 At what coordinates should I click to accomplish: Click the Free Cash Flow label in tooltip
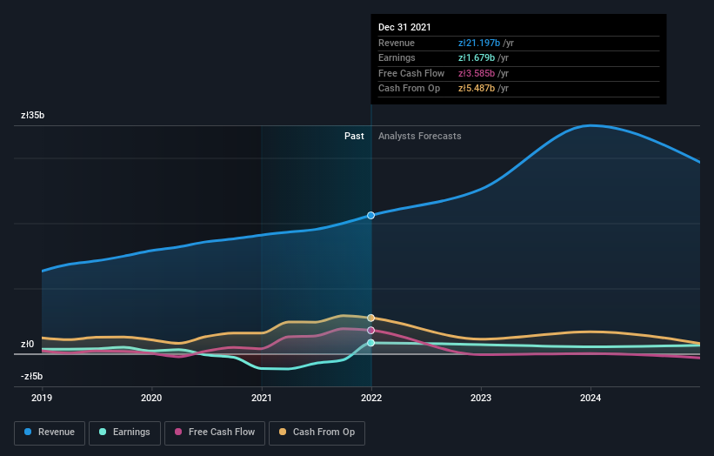[x=411, y=73]
